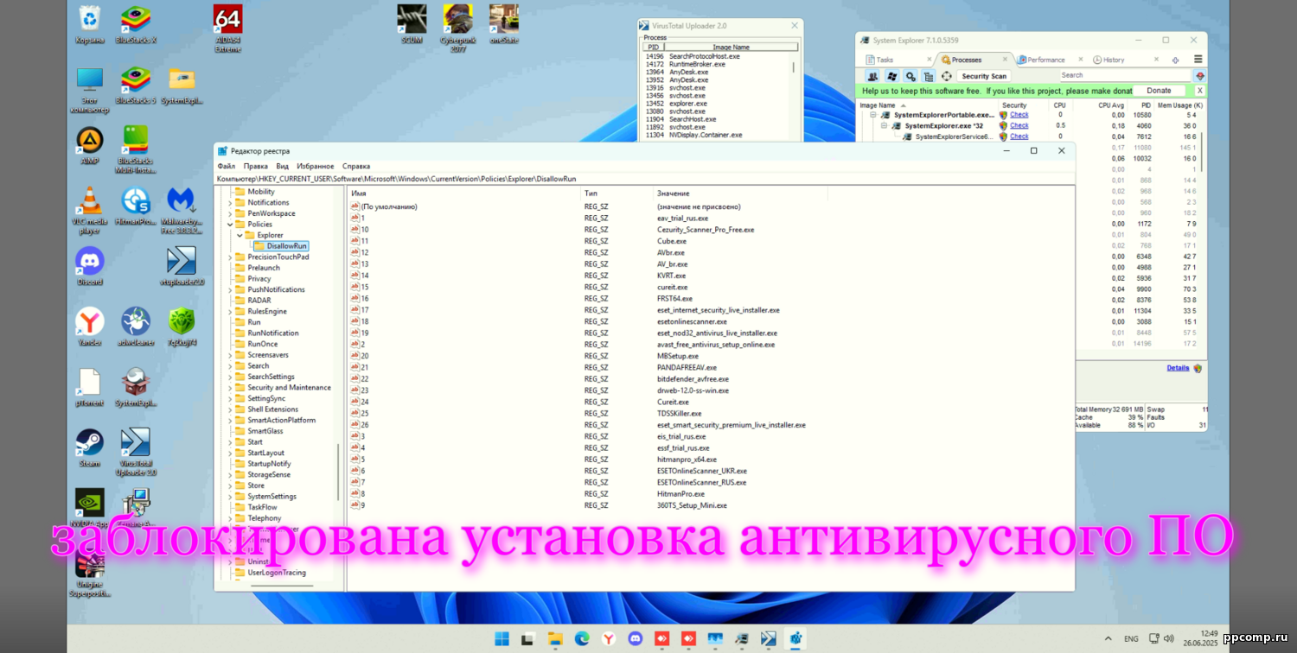Click the Details link in System Explorer
Viewport: 1297px width, 653px height.
(1178, 368)
